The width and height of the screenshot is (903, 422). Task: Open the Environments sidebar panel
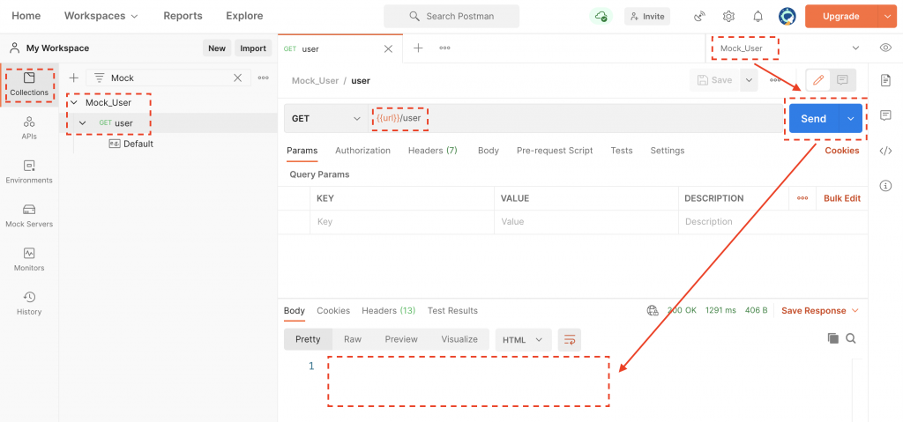click(29, 172)
